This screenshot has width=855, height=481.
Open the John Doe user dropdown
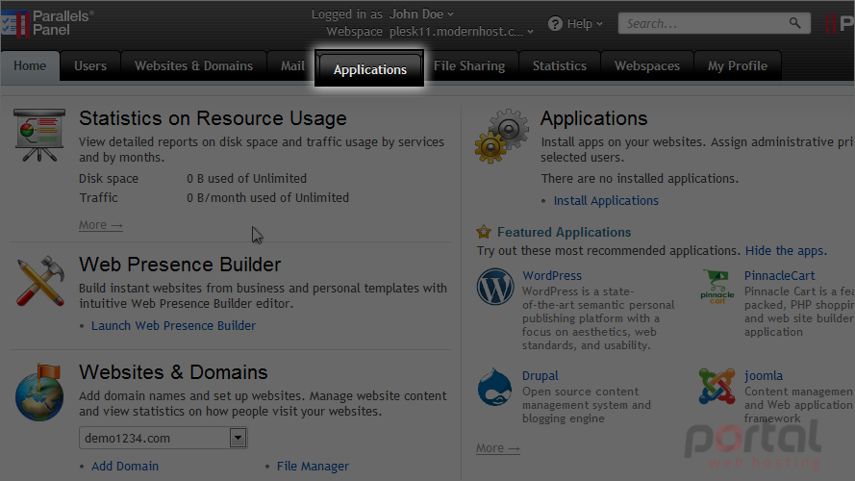coord(421,13)
